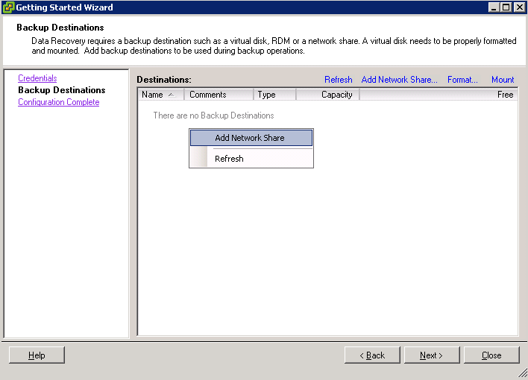Close the wizard via title bar X
528x380 pixels.
click(520, 7)
